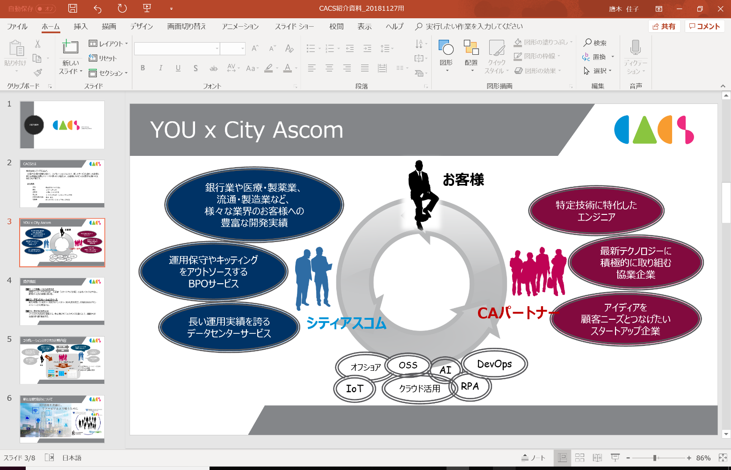731x470 pixels.
Task: Toggle Bold formatting
Action: pos(143,68)
